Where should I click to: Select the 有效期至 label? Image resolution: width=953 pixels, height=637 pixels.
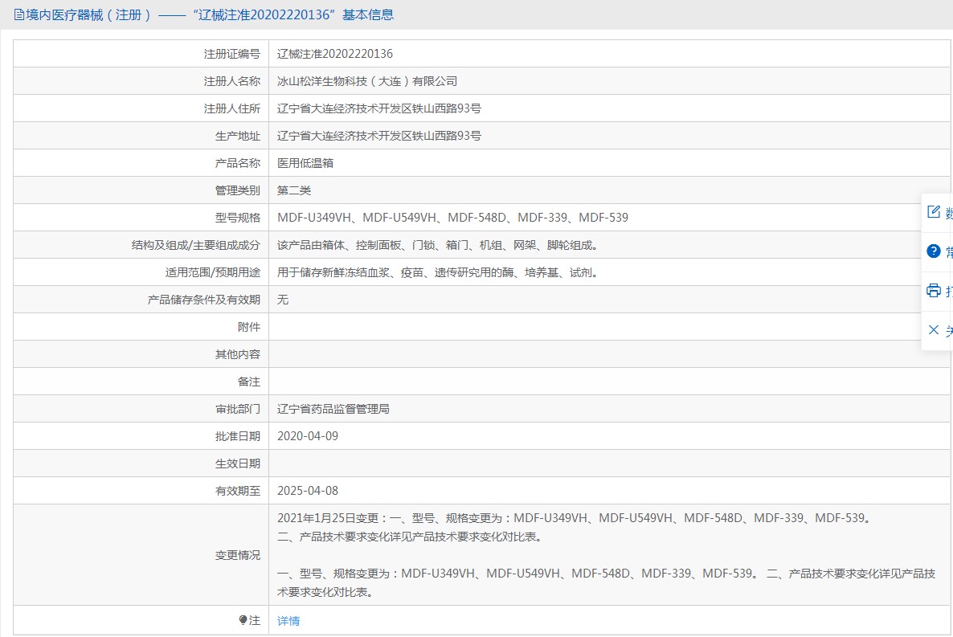tap(238, 491)
